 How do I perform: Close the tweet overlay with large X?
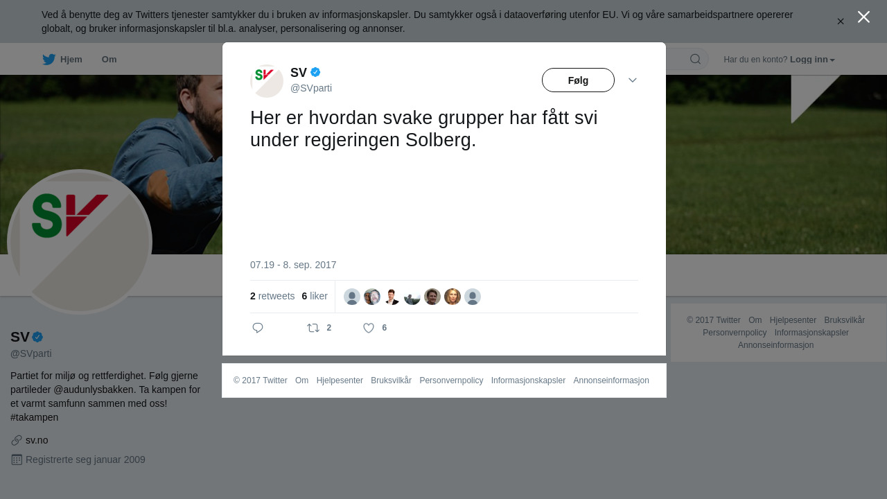click(863, 17)
